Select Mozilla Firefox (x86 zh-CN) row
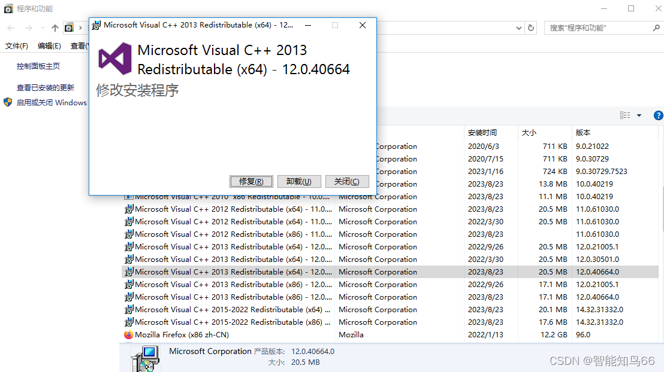The height and width of the screenshot is (372, 664). click(390, 334)
